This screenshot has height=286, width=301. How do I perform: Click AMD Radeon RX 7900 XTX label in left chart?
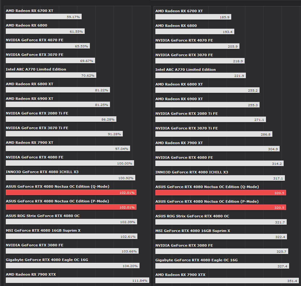[31, 274]
